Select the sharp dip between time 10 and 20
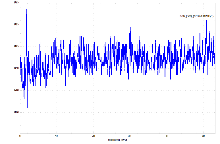The height and width of the screenshot is (144, 220). [66, 86]
